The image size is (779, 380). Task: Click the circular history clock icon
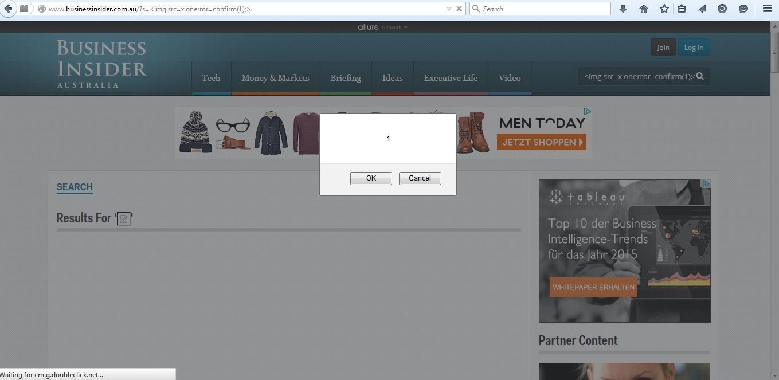pyautogui.click(x=722, y=9)
